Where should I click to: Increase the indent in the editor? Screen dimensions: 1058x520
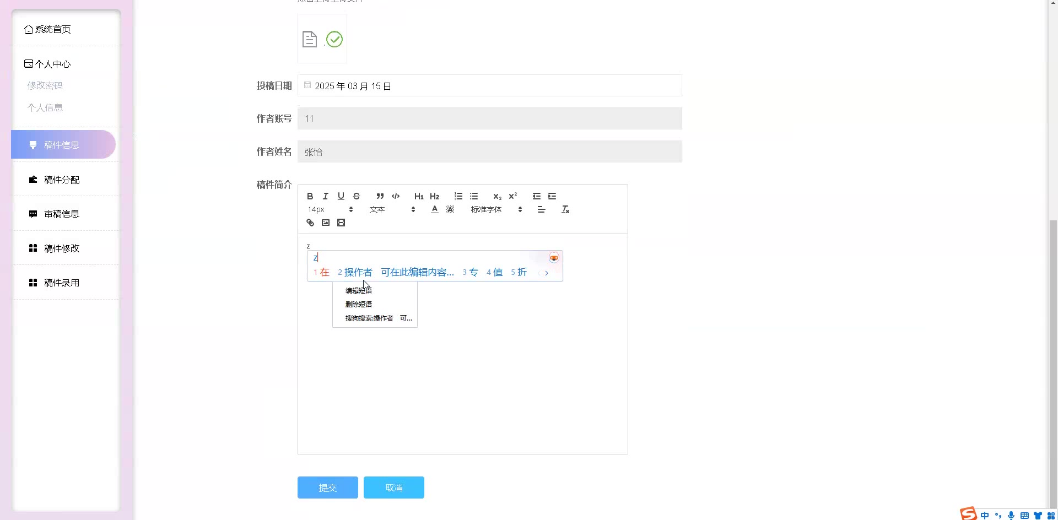[552, 196]
